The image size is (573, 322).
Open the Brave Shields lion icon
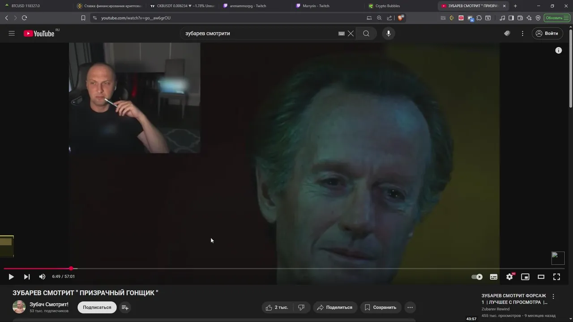(x=401, y=18)
